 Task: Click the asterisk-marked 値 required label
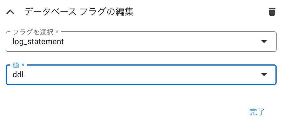18,65
